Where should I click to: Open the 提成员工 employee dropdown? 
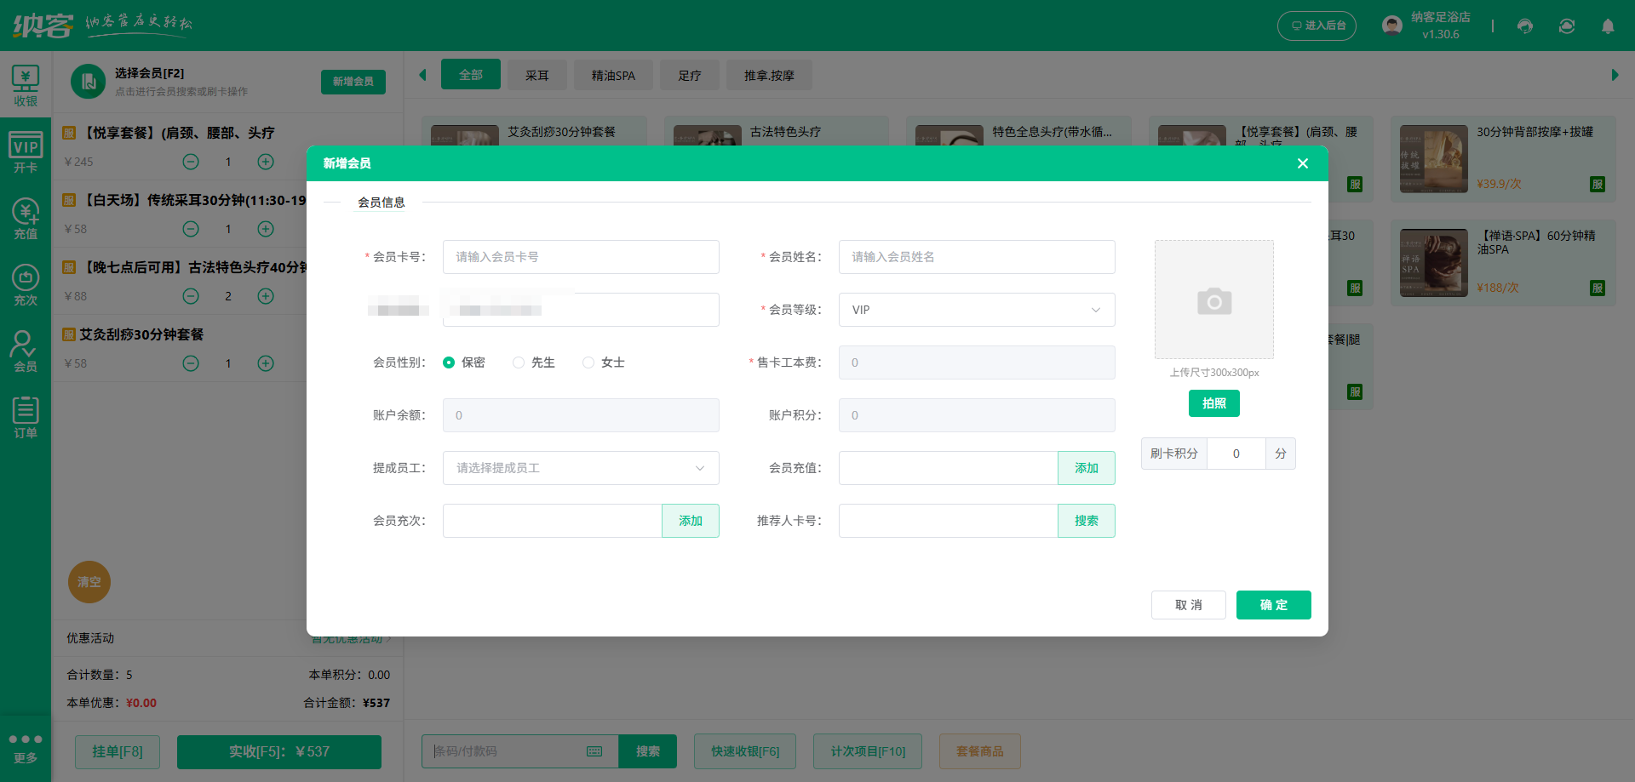tap(581, 468)
